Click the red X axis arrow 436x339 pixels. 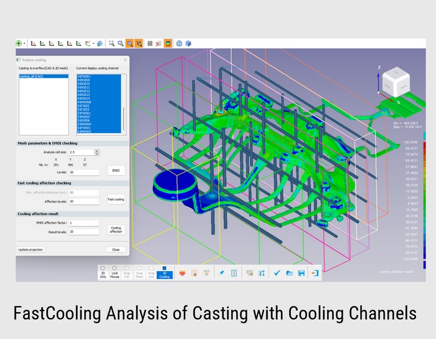[387, 96]
